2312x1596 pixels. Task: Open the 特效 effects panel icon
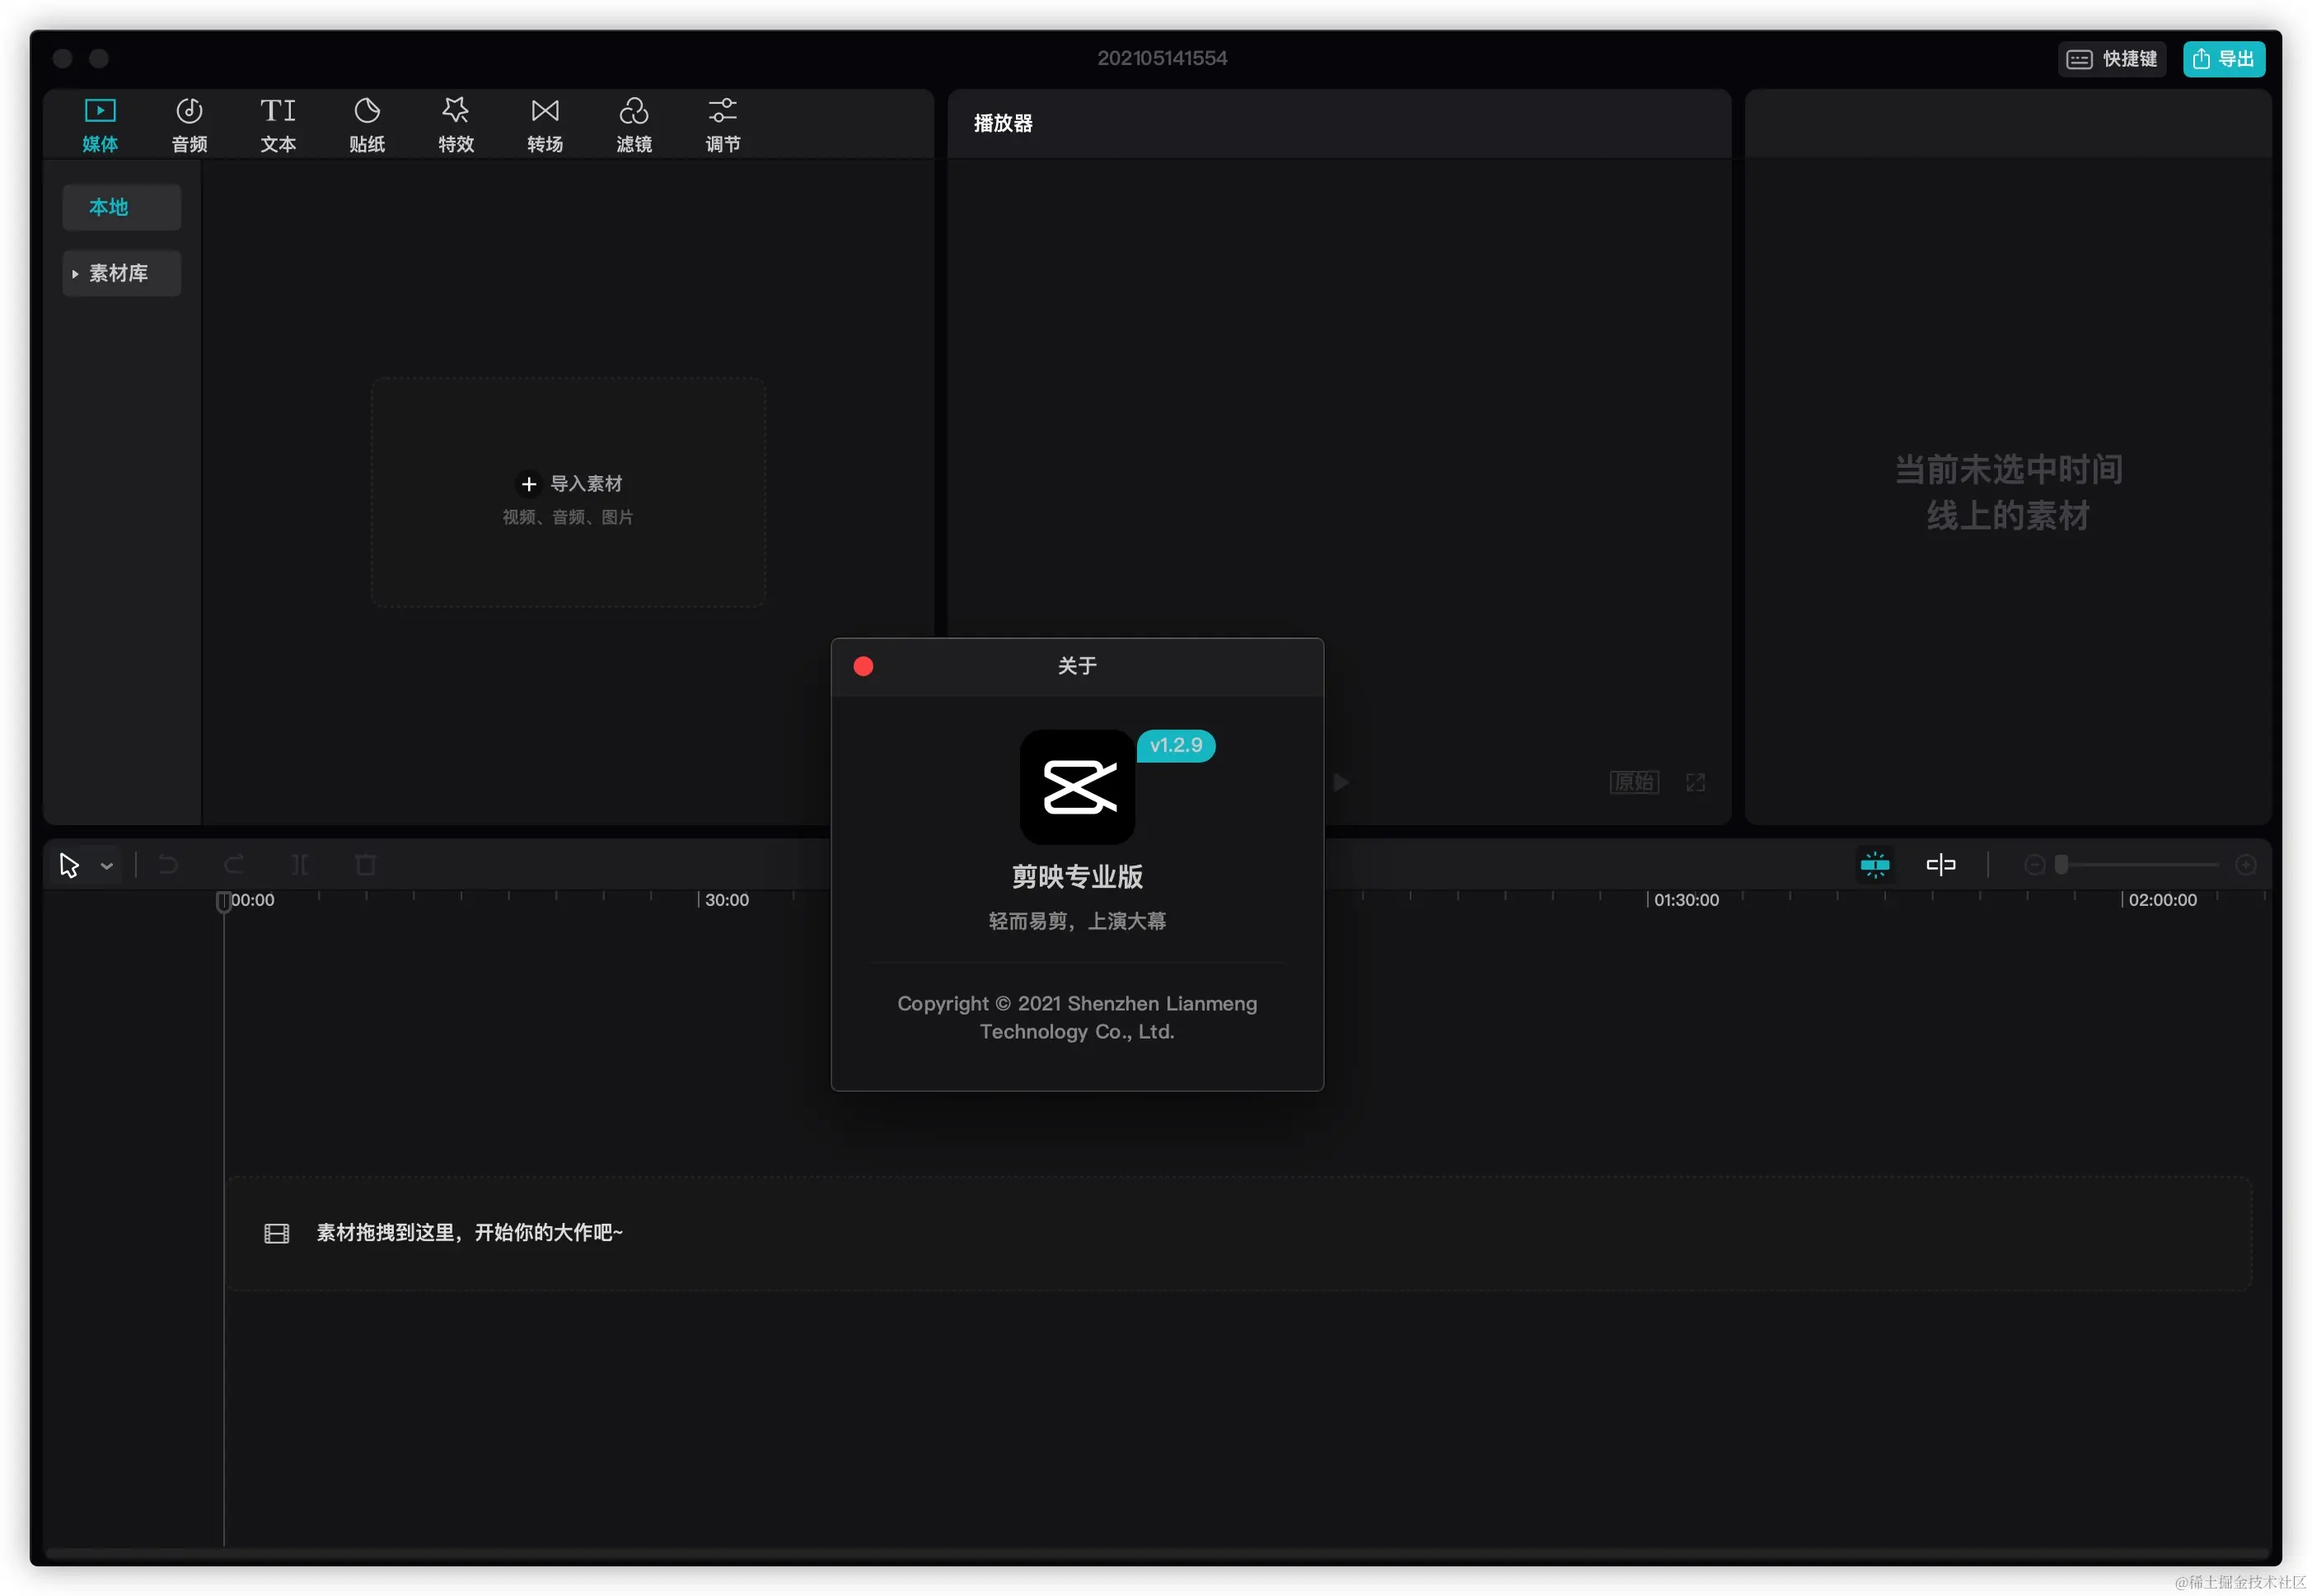click(456, 111)
